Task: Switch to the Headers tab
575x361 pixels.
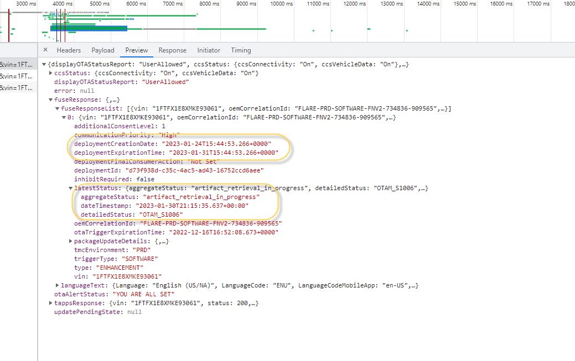Action: (x=69, y=50)
